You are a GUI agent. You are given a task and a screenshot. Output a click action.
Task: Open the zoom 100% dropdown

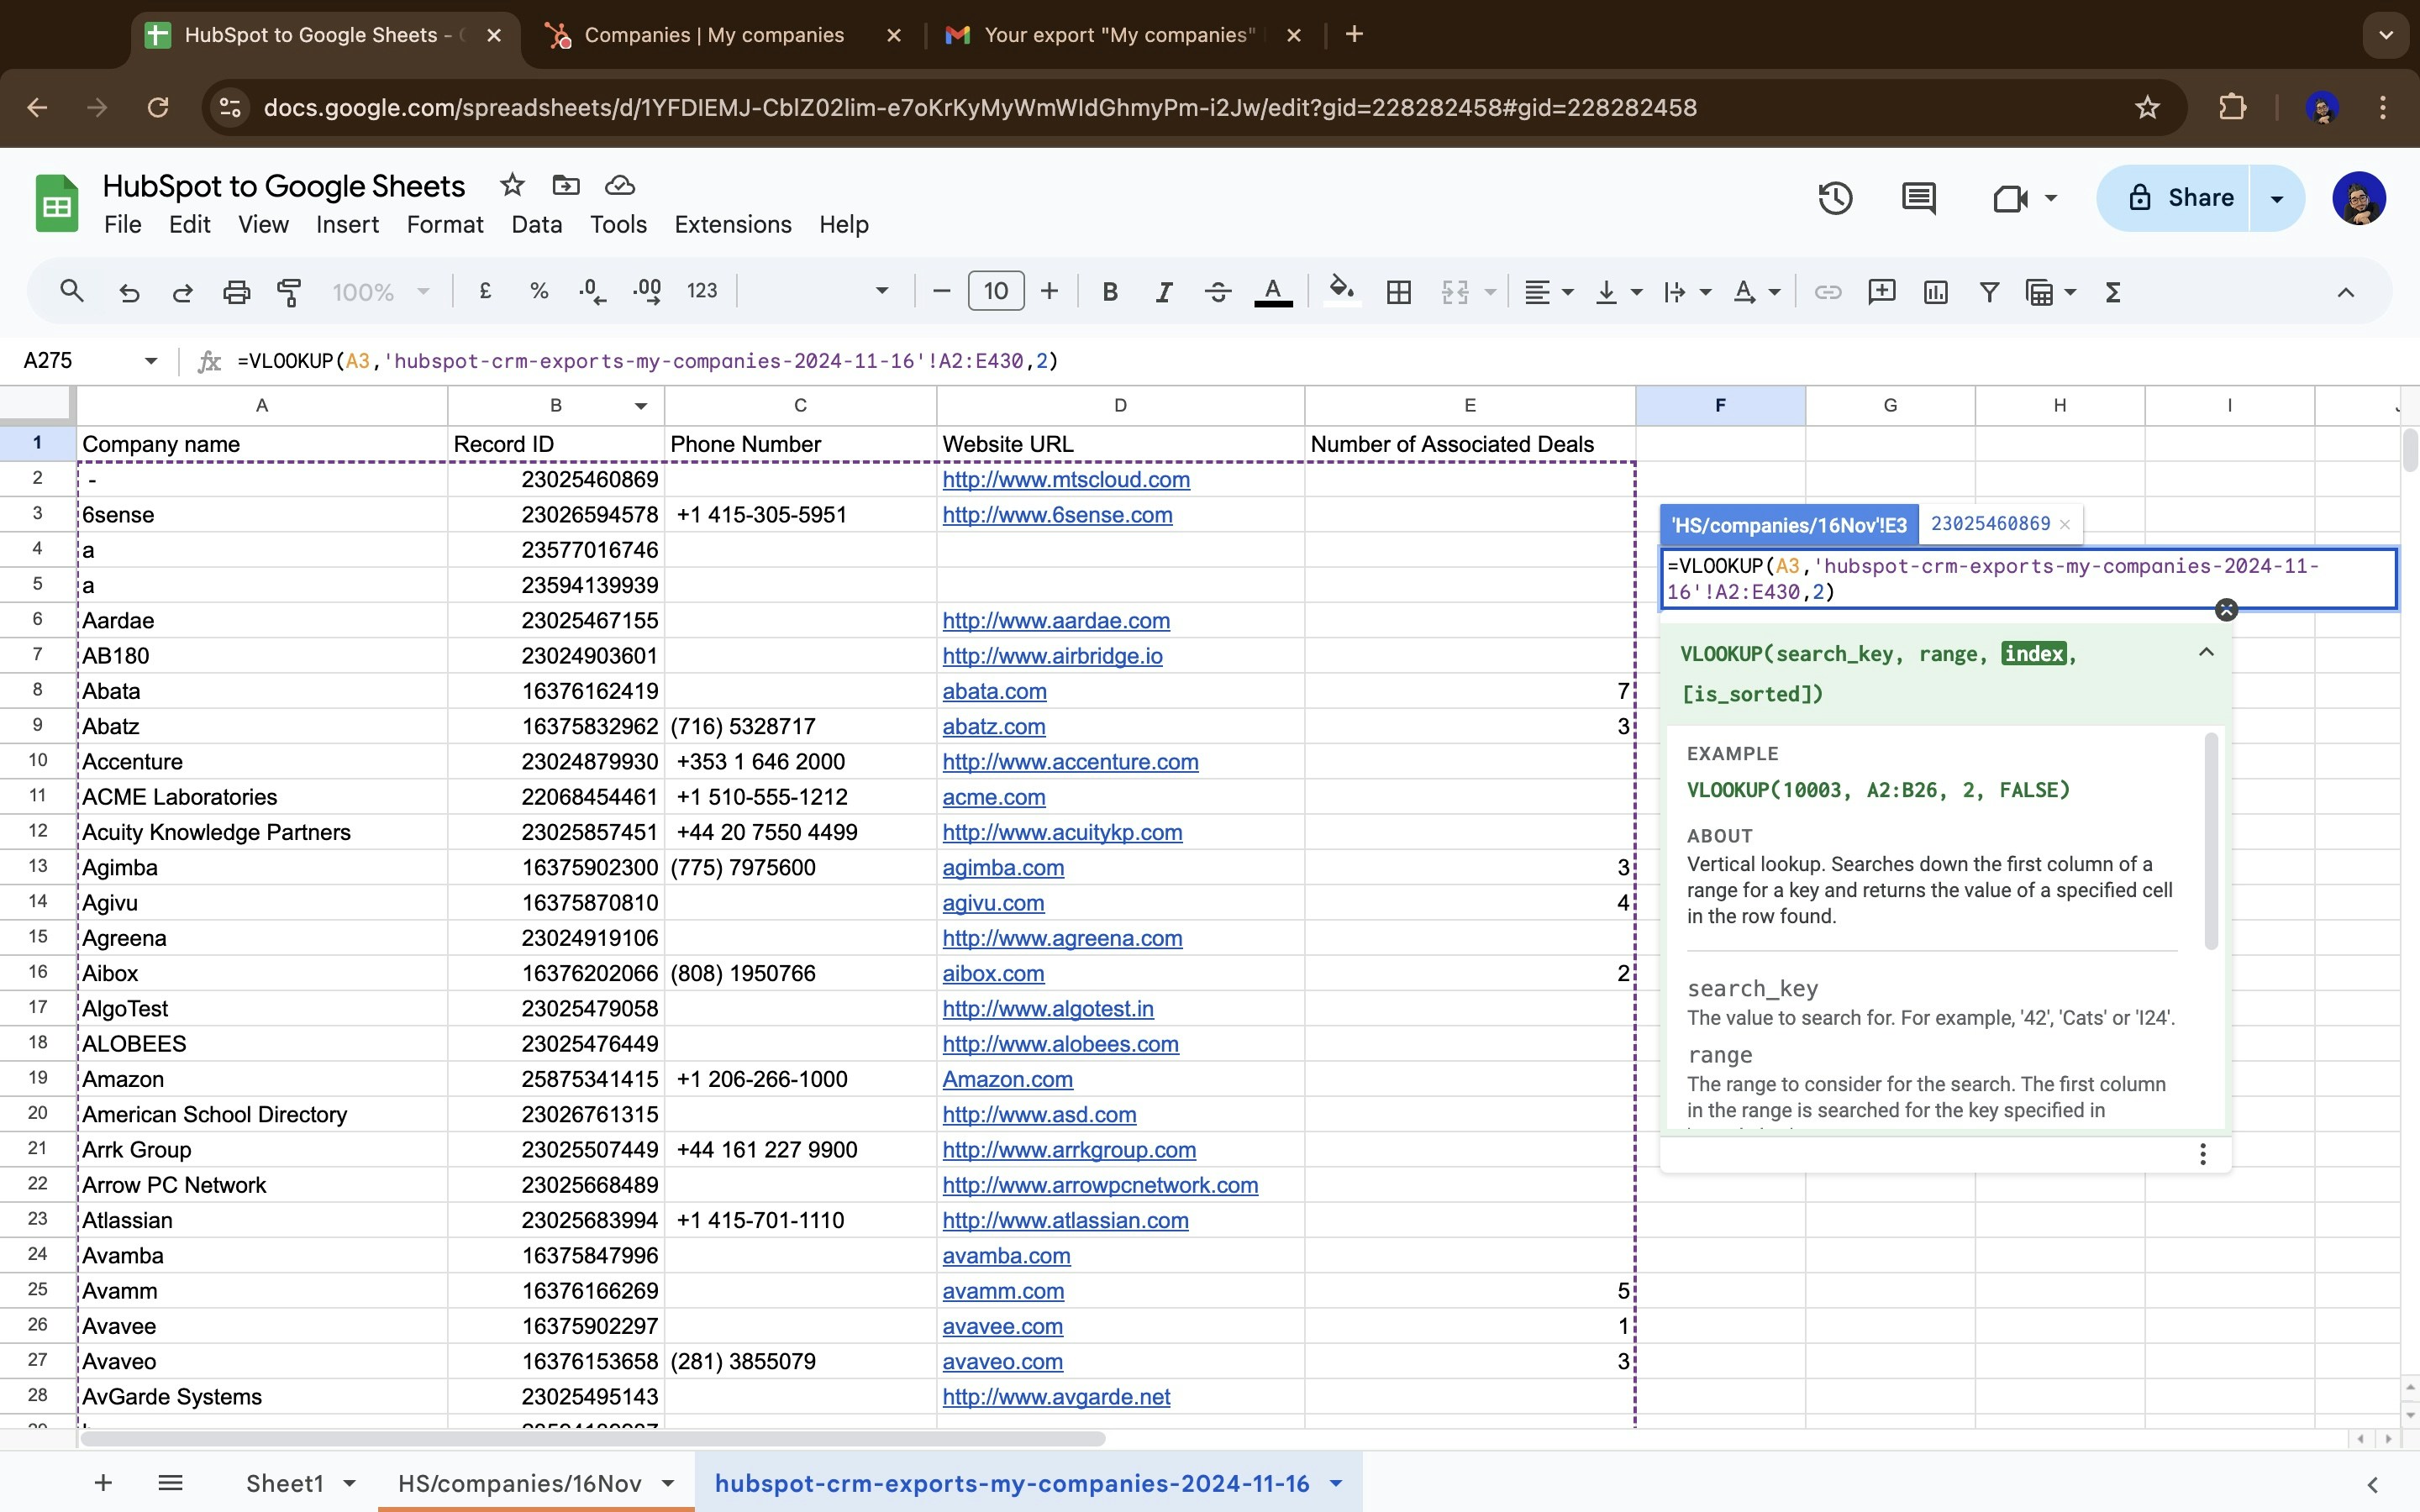coord(380,292)
